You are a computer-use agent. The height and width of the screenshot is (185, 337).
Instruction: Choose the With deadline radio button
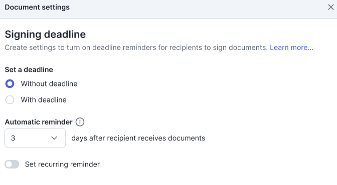[10, 100]
